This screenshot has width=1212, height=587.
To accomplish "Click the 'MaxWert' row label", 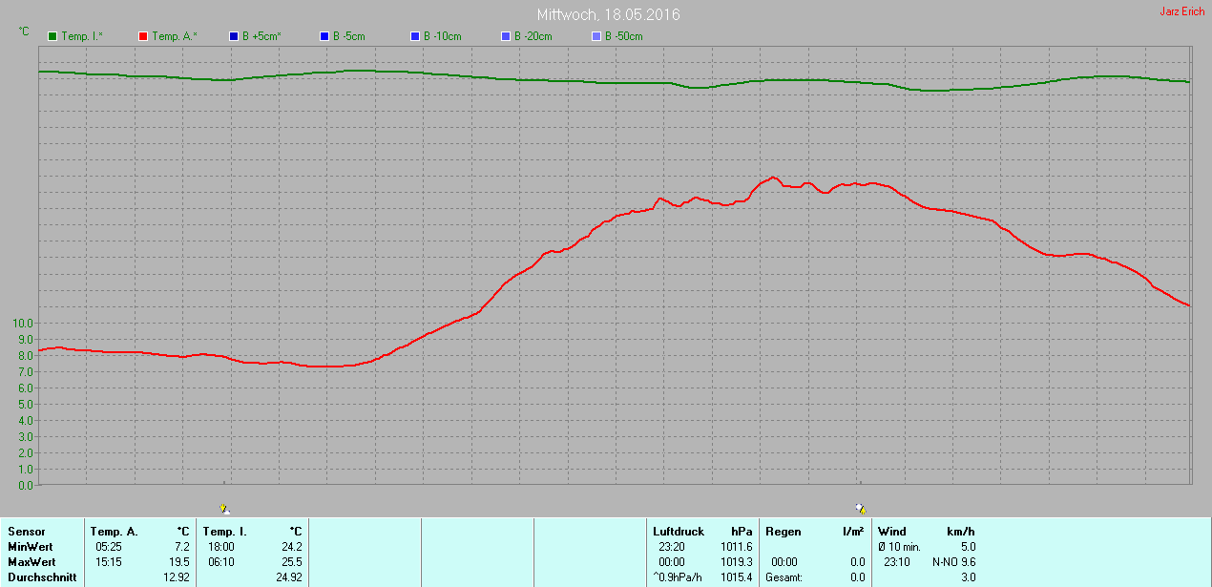I will click(x=31, y=562).
